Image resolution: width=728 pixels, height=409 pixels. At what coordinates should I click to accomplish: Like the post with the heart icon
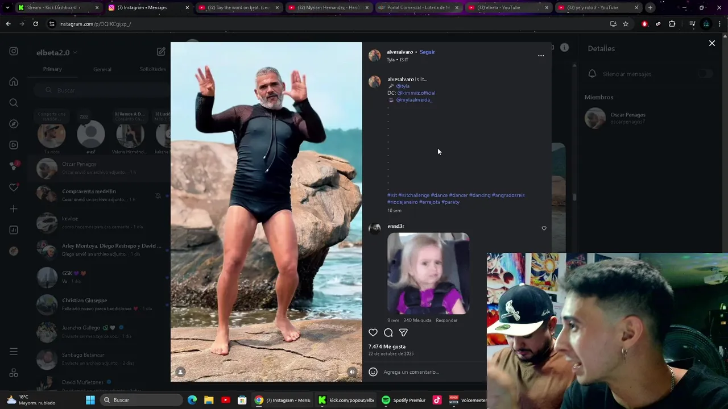[373, 332]
